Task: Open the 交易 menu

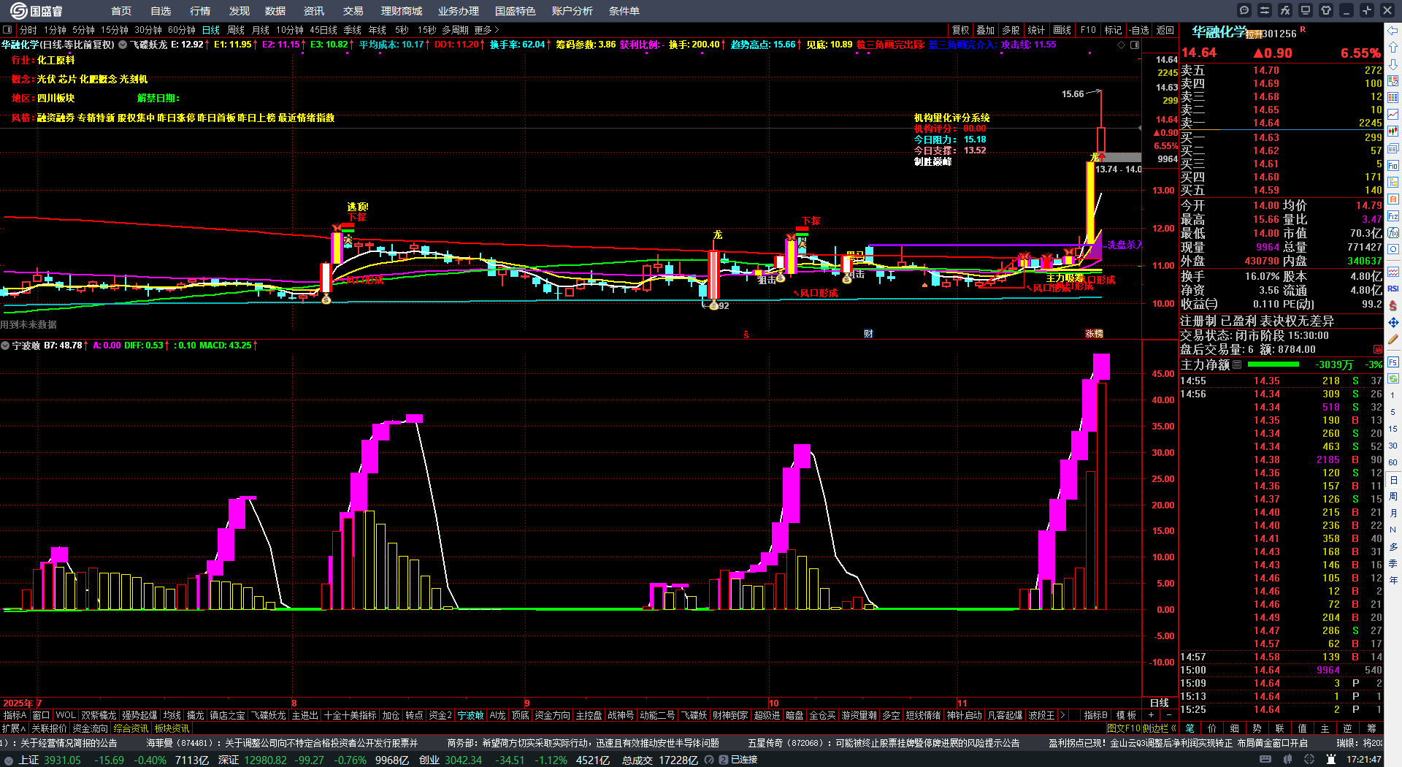Action: click(353, 11)
